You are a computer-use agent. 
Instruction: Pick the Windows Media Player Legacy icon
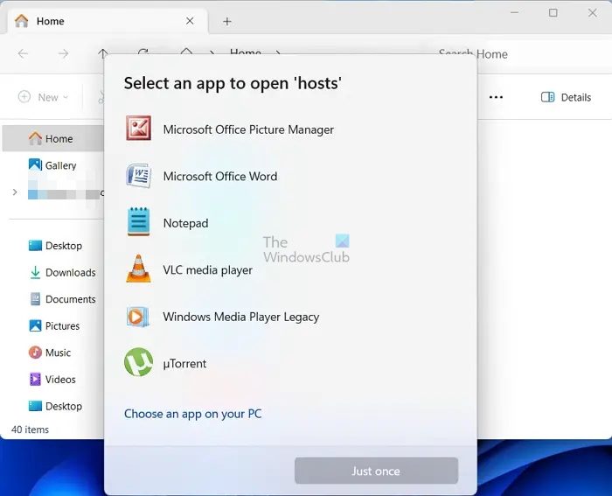[x=138, y=317]
